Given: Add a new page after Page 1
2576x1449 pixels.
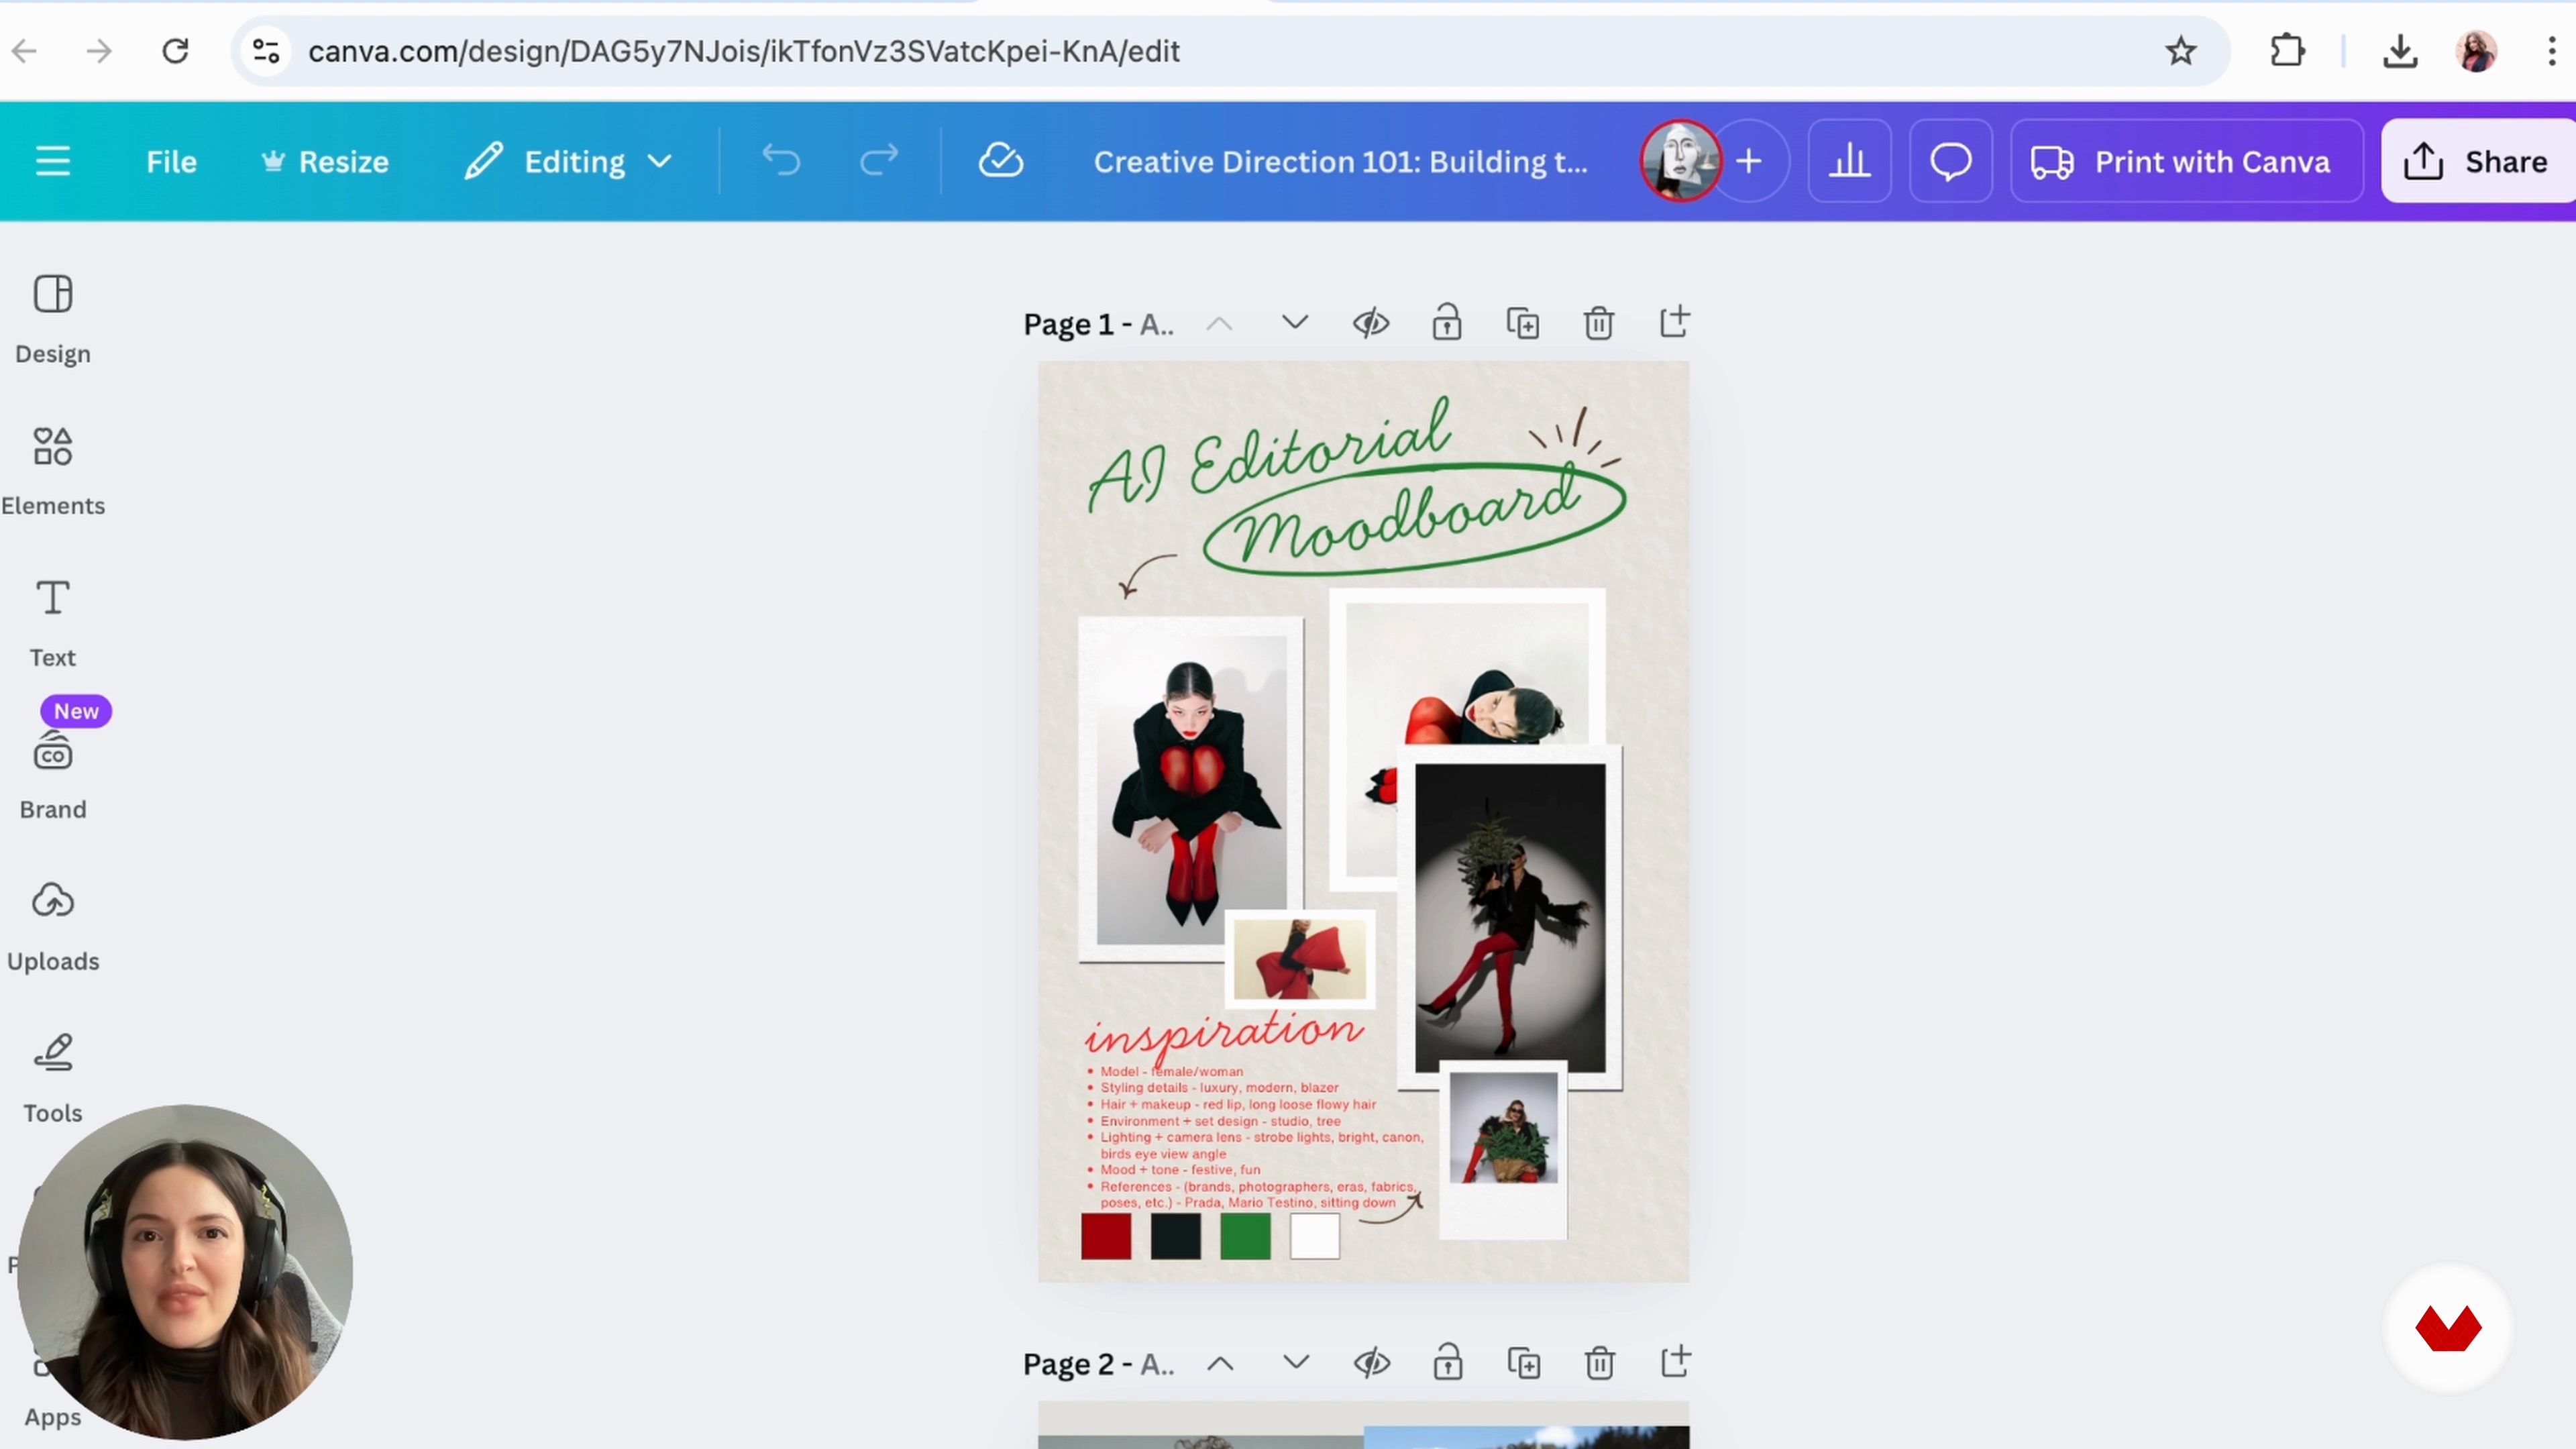Looking at the screenshot, I should [x=1674, y=322].
